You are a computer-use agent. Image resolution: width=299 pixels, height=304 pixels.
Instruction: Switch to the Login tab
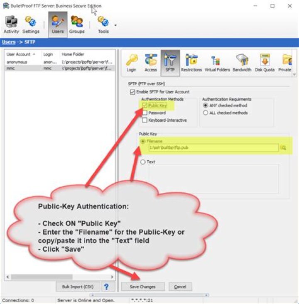tap(132, 63)
